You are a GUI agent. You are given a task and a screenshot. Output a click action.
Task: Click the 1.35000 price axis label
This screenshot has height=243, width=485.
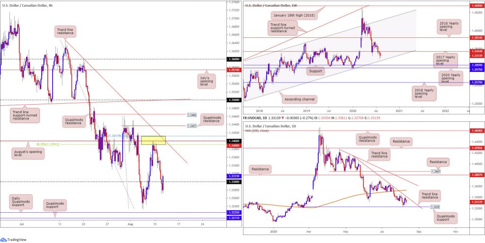[234, 100]
